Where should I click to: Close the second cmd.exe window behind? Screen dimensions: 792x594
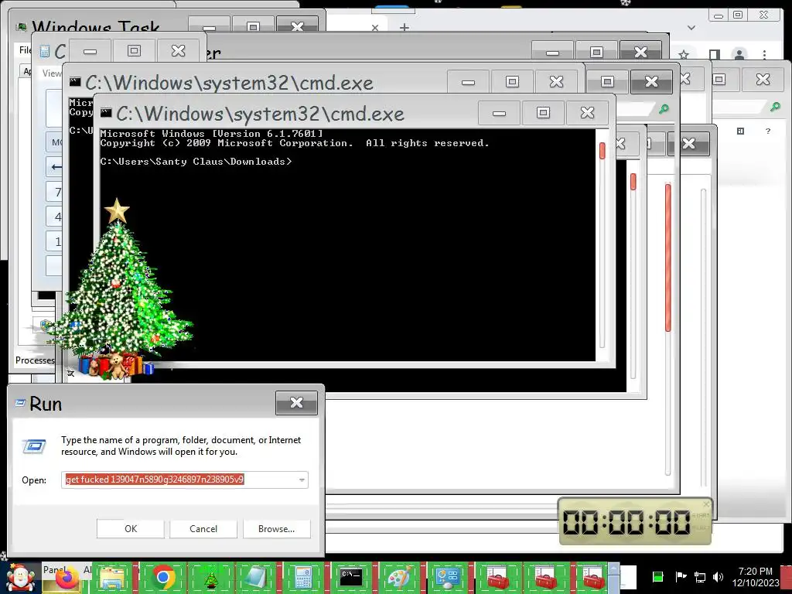click(556, 81)
